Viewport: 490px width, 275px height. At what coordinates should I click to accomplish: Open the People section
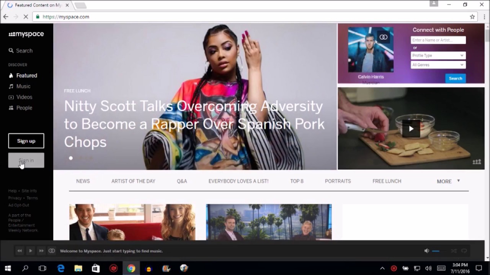click(x=20, y=108)
